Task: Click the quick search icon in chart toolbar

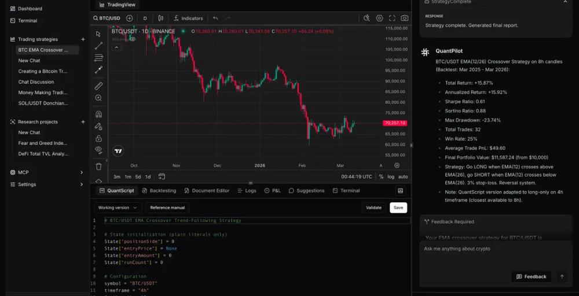Action: click(x=367, y=18)
